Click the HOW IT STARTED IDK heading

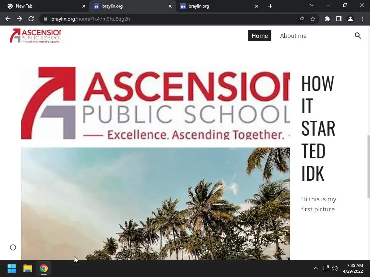pyautogui.click(x=318, y=128)
